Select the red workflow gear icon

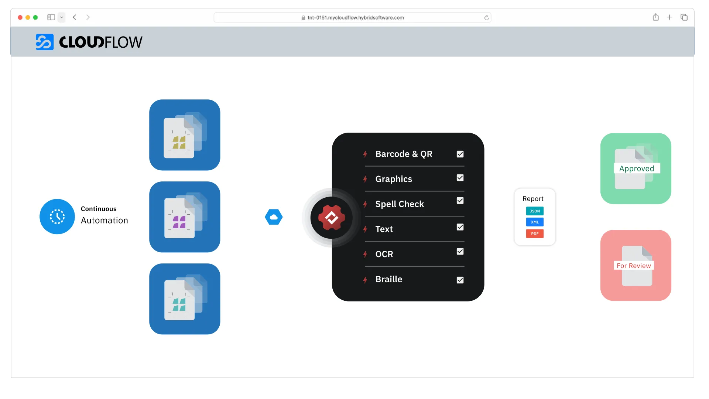pos(331,218)
